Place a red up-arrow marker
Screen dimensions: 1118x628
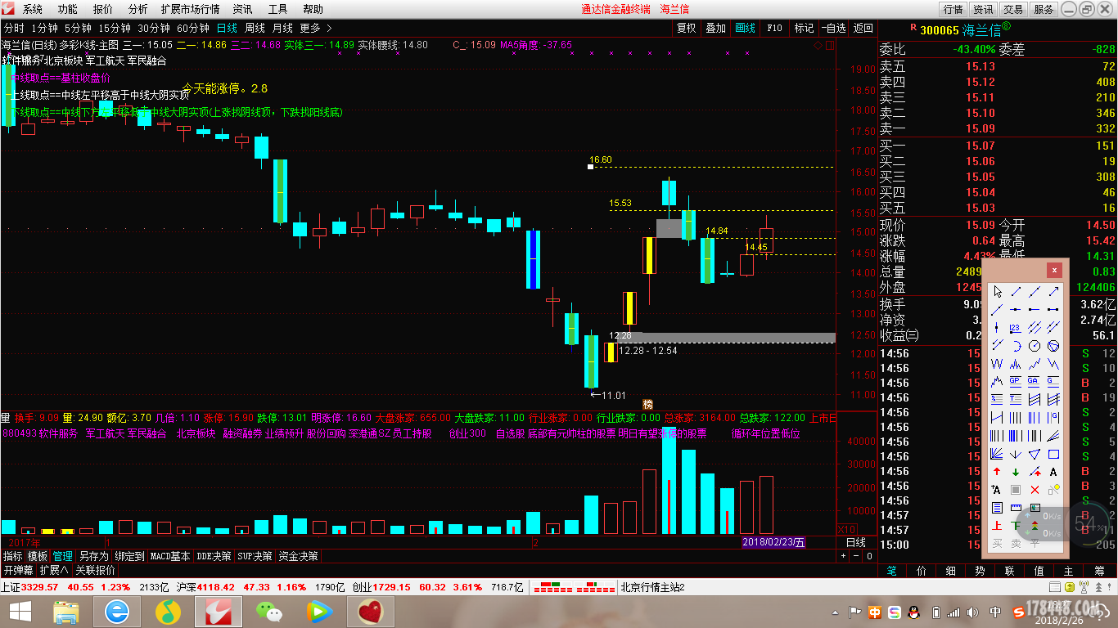coord(997,473)
